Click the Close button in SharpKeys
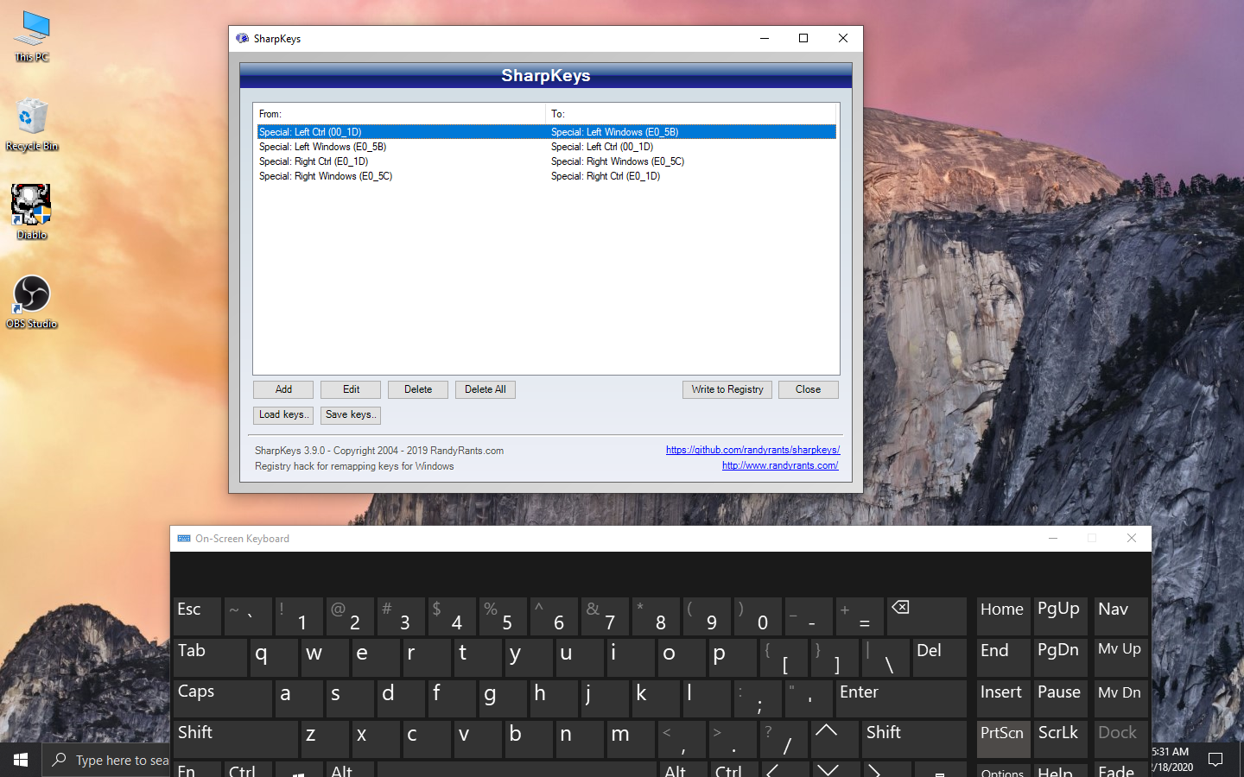 coord(809,389)
